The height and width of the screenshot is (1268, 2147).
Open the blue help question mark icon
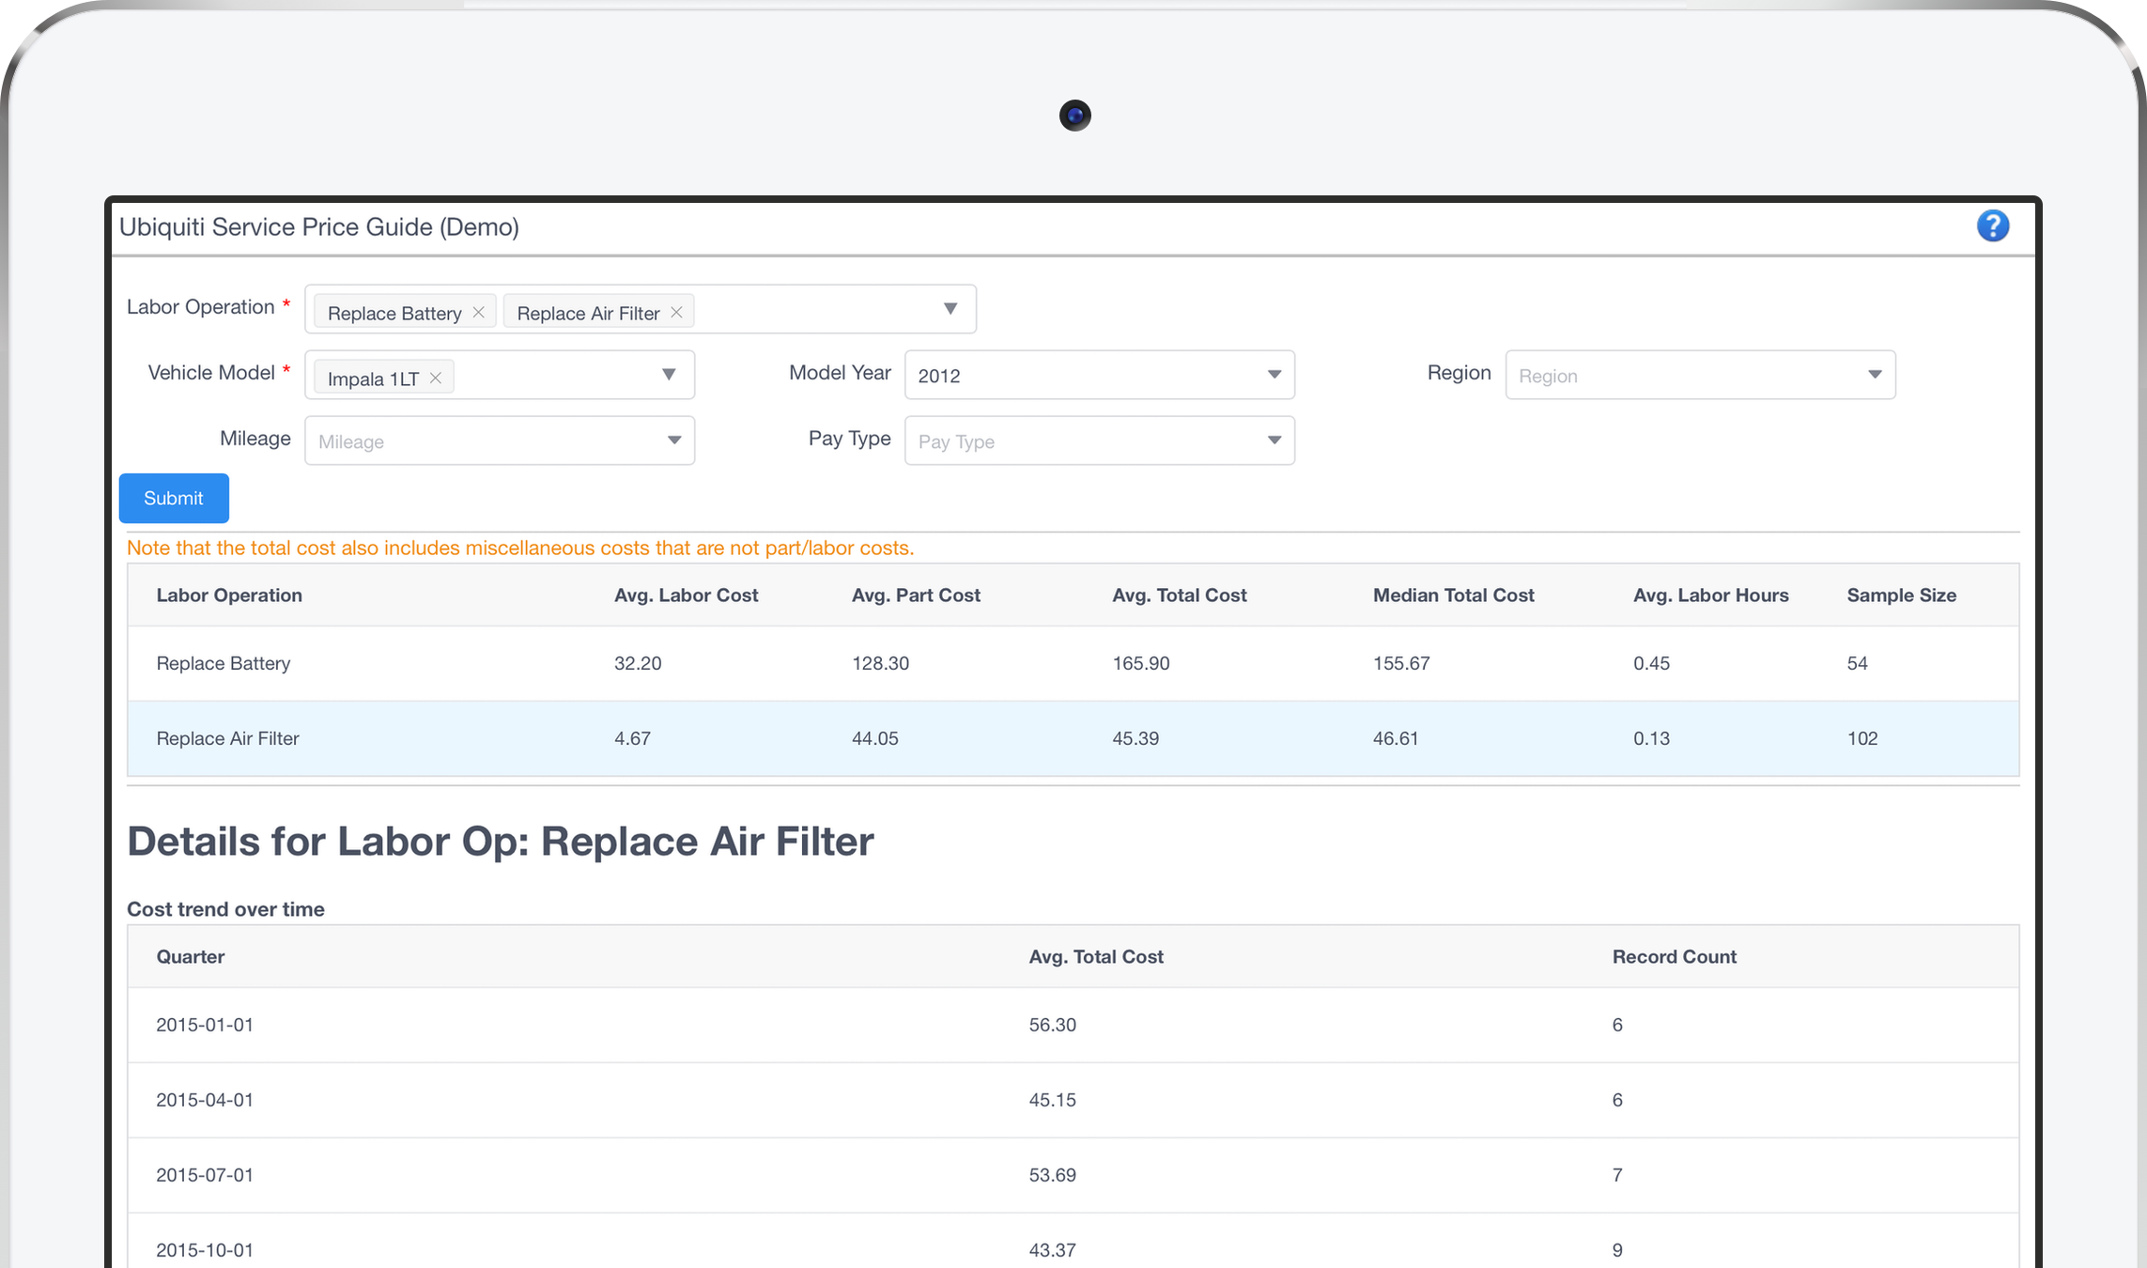1992,226
